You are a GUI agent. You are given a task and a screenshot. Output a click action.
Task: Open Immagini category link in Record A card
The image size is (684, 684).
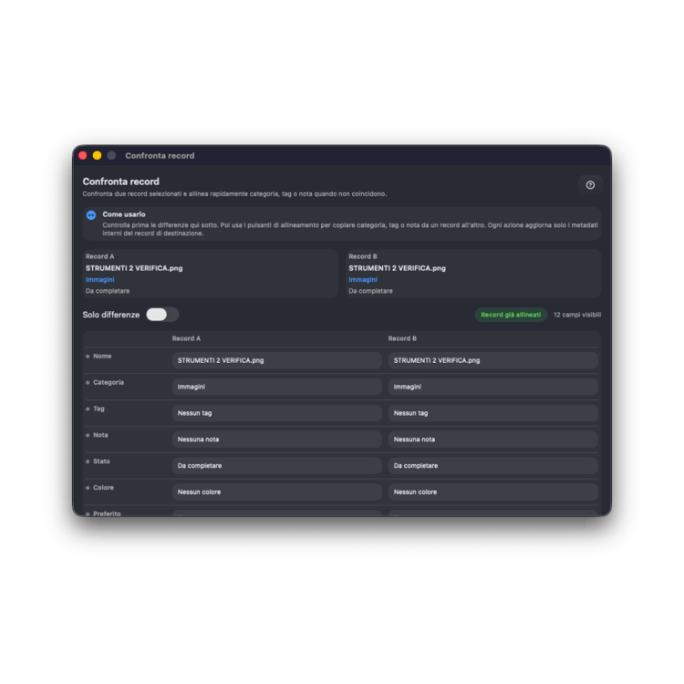[100, 280]
